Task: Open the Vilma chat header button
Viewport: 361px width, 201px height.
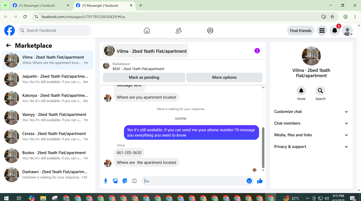Action: pos(145,51)
